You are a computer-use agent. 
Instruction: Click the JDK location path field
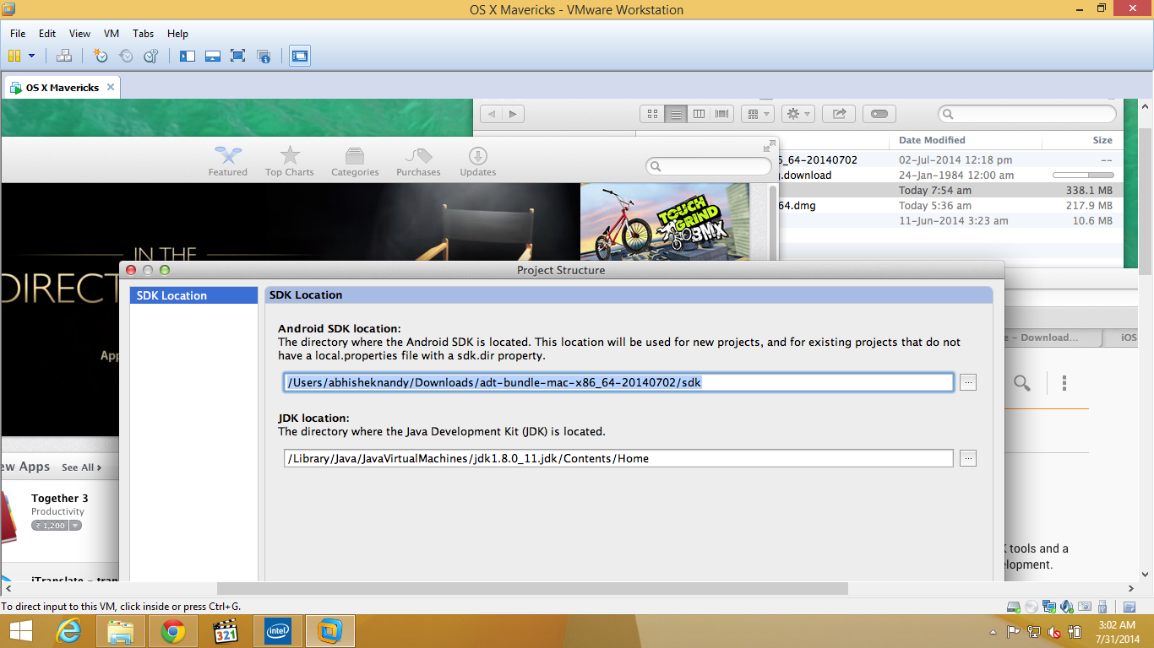[618, 458]
